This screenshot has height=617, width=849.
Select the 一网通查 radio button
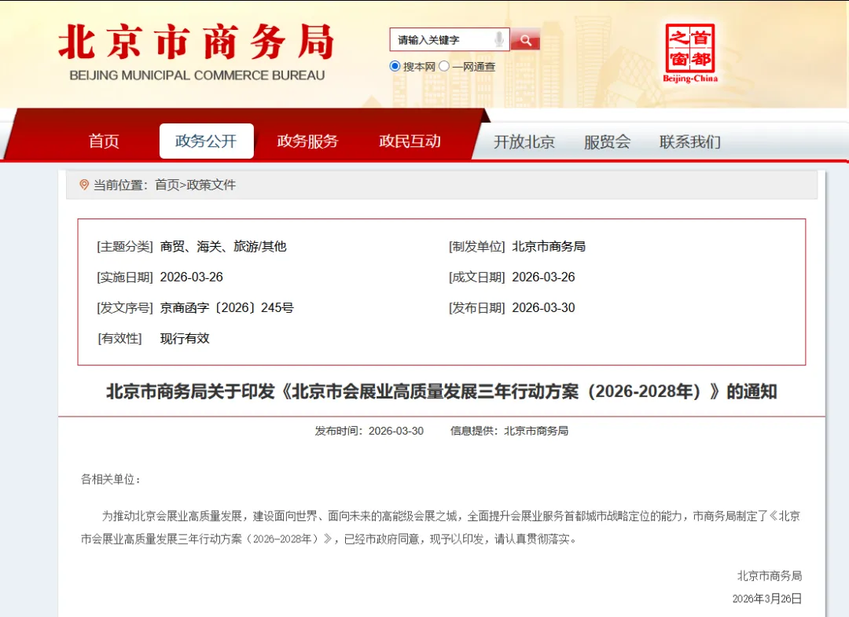[x=444, y=66]
